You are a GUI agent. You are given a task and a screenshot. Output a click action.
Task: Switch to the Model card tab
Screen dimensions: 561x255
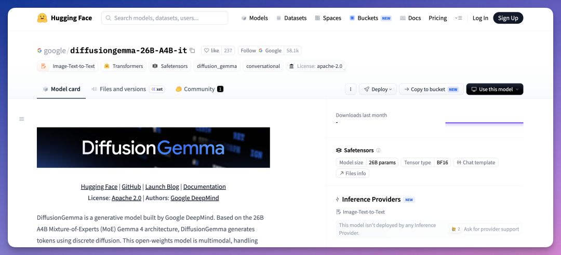[61, 89]
